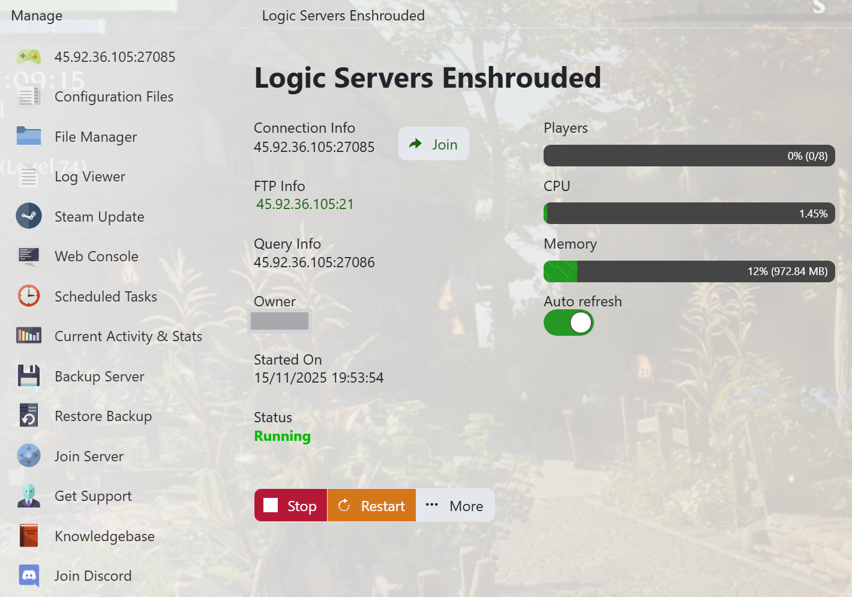Click the Restore Backup icon
The image size is (852, 597).
(x=28, y=416)
